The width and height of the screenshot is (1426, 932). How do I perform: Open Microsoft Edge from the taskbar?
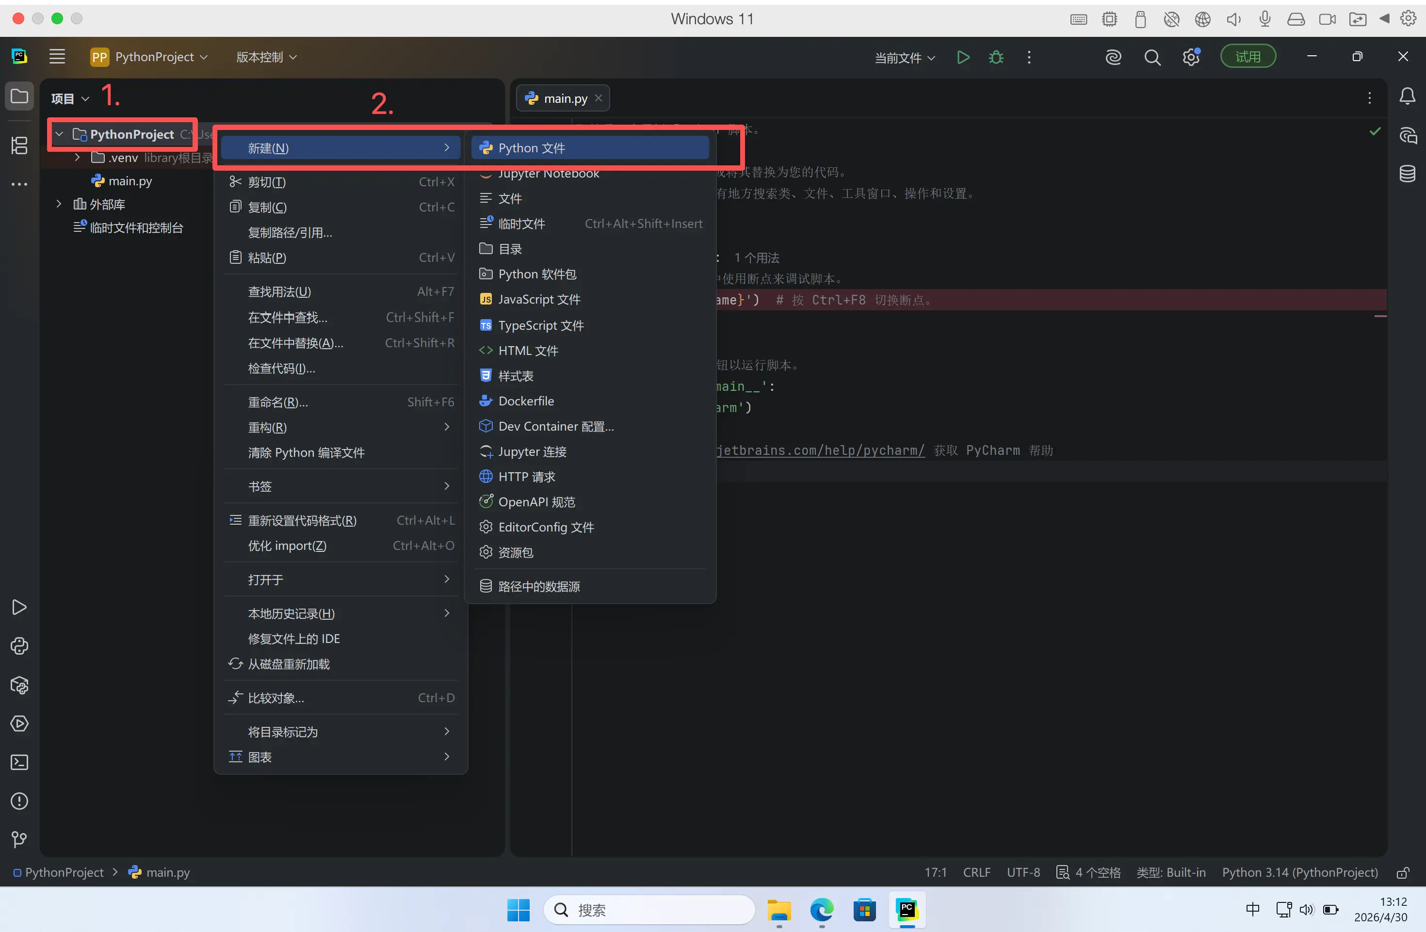pyautogui.click(x=822, y=911)
